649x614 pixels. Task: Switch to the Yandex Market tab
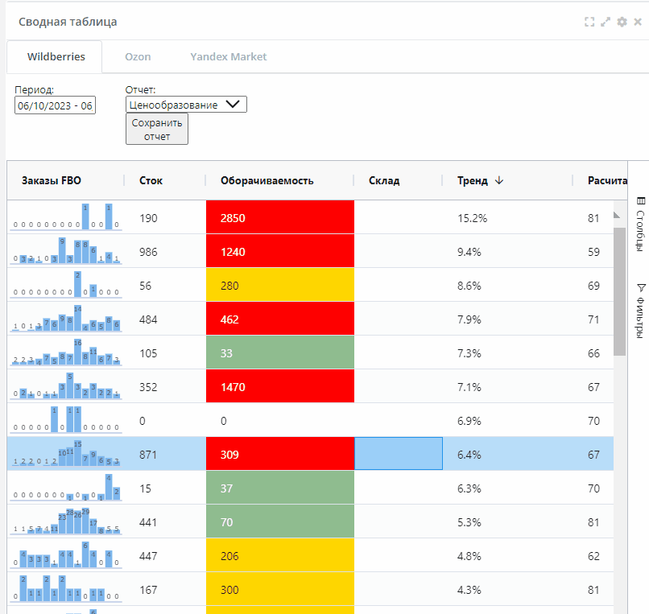click(229, 56)
